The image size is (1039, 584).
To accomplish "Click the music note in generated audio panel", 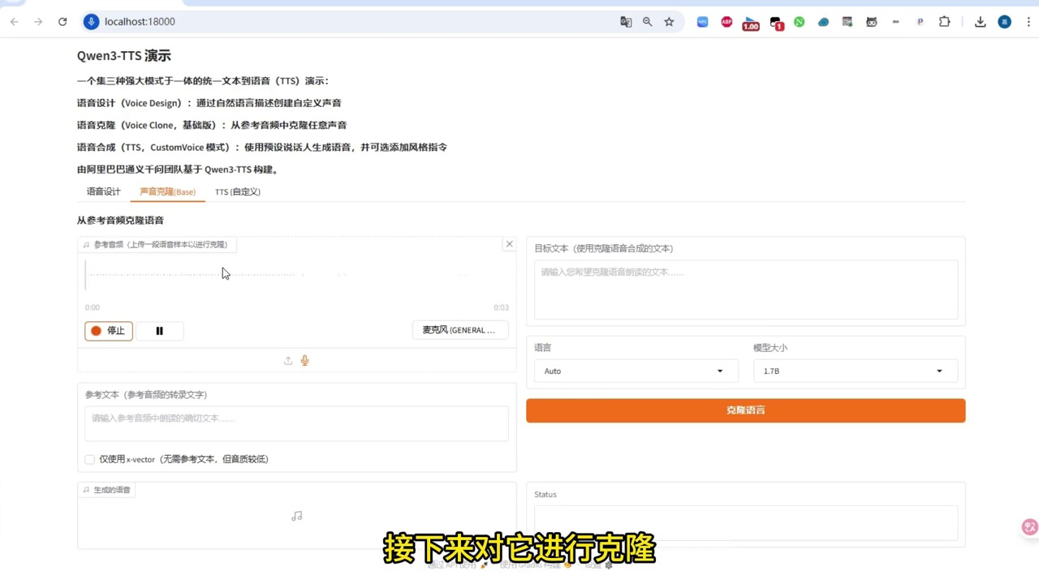I will pos(297,516).
